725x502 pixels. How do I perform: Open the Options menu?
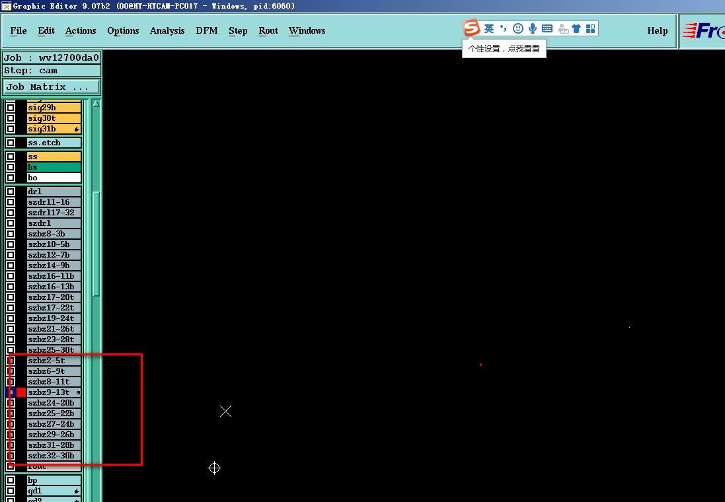point(123,30)
